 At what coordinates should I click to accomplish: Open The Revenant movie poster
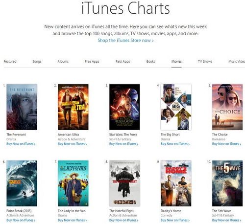tap(22, 107)
